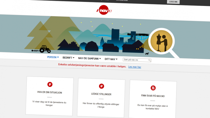Screen dimensions: 210x118
Task: Expand the Bedrift menu
Action: [68, 58]
